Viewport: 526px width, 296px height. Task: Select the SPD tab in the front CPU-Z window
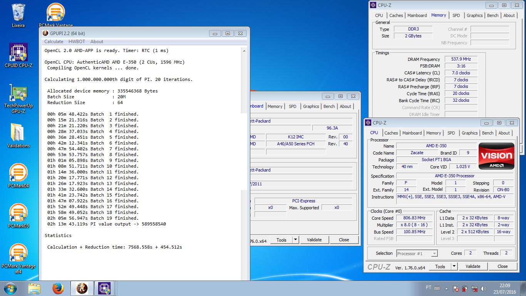coord(451,133)
